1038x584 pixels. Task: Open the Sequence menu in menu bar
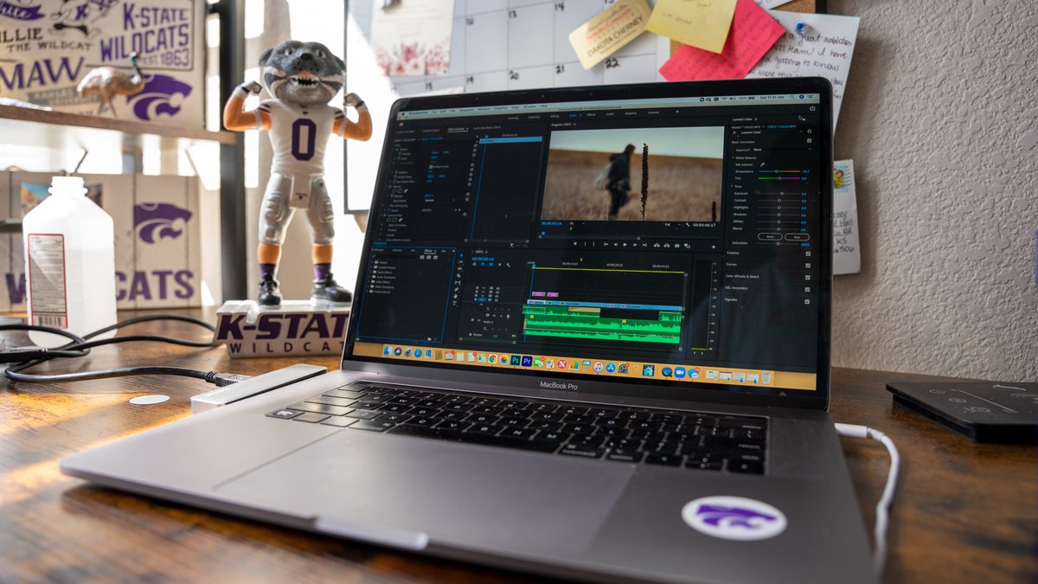click(x=466, y=110)
